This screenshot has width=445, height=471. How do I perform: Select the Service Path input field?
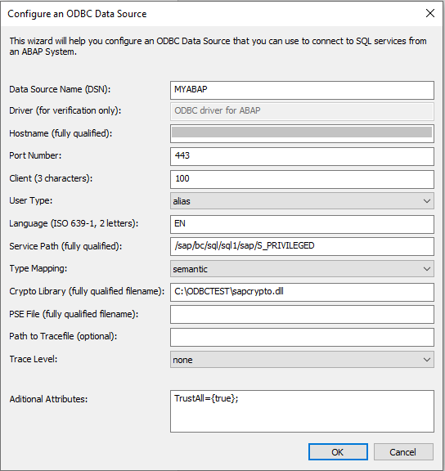click(x=302, y=247)
